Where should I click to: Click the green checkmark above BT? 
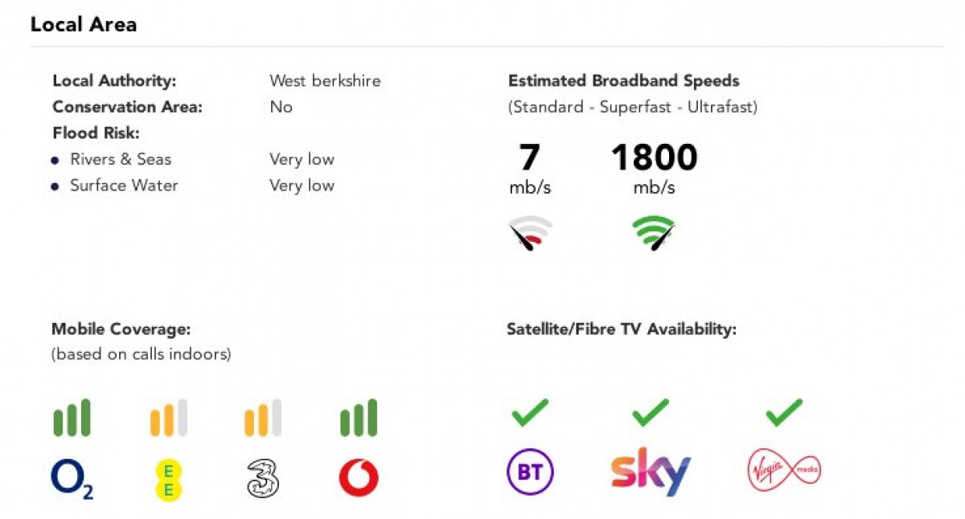(x=530, y=412)
